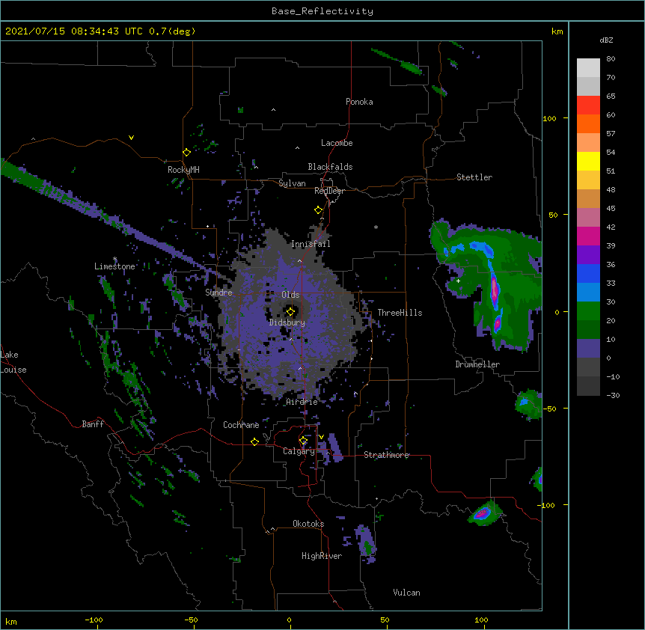Click the Sylvan label
The image size is (645, 630).
click(x=292, y=183)
